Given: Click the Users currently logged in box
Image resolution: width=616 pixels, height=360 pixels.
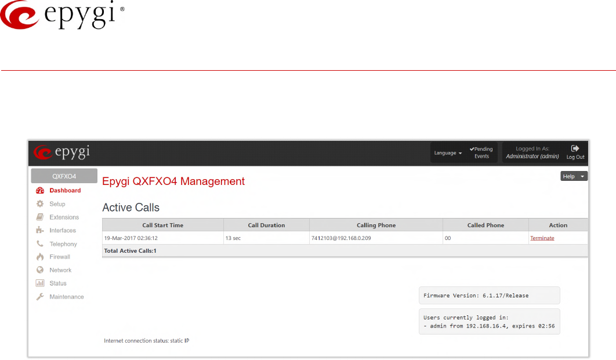Looking at the screenshot, I should [x=489, y=322].
